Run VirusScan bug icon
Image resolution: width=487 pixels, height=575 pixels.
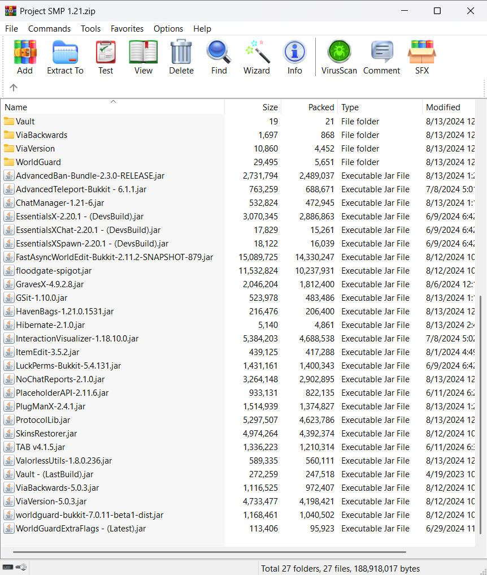(340, 51)
